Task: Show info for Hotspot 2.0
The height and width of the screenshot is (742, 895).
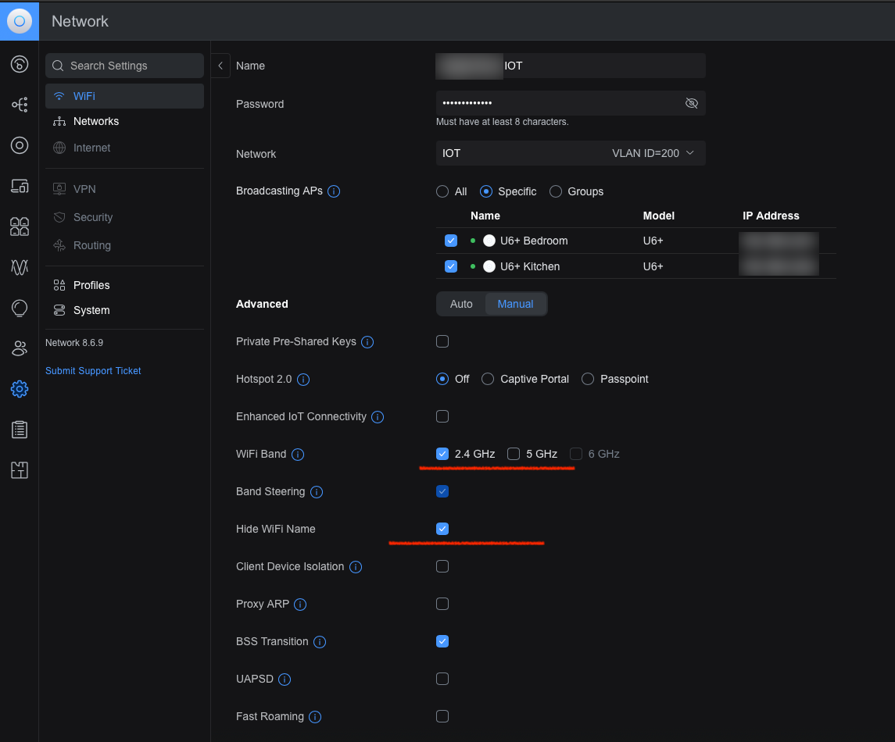Action: click(303, 380)
